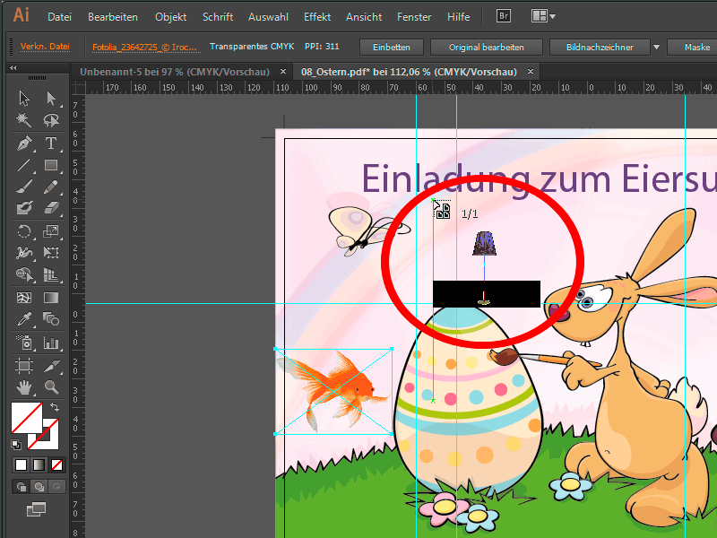Click Original bearbeiten button
The height and width of the screenshot is (538, 717).
point(486,48)
